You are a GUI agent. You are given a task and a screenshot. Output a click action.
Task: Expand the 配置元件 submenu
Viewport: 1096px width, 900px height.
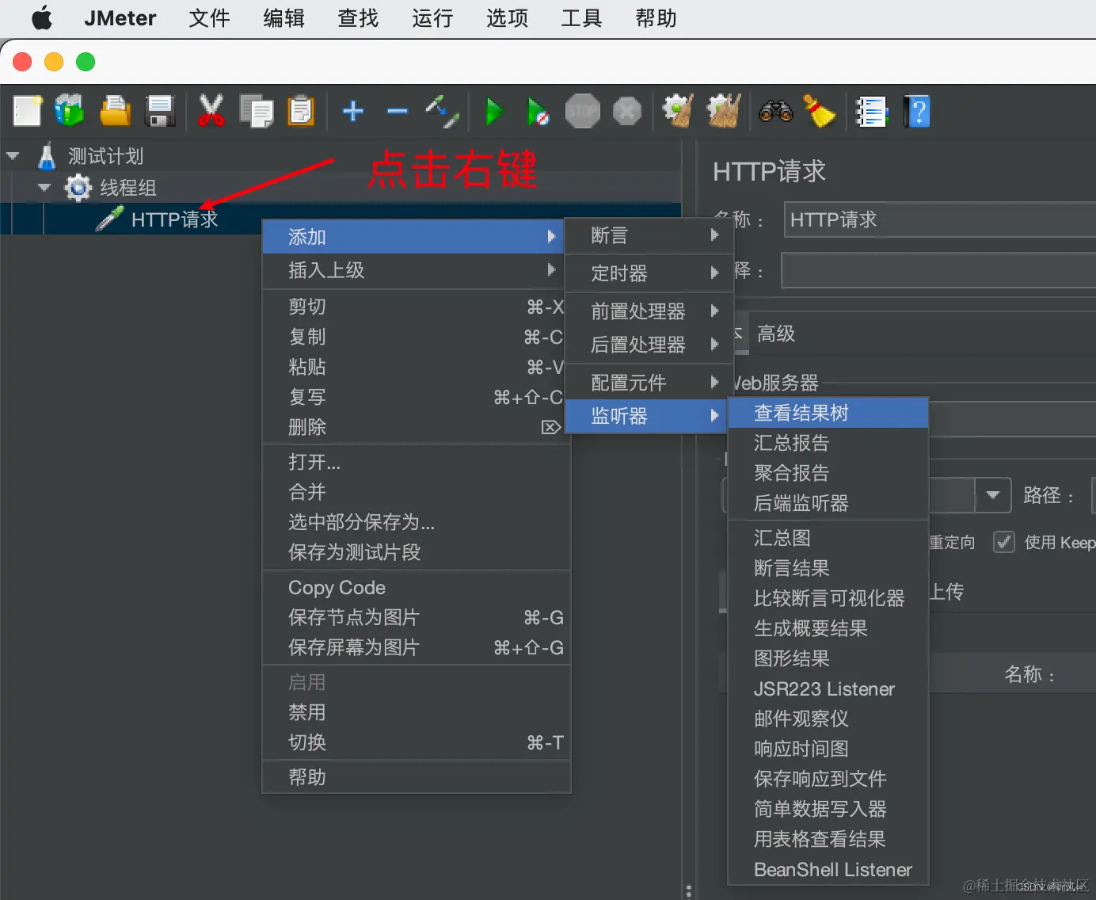click(649, 383)
